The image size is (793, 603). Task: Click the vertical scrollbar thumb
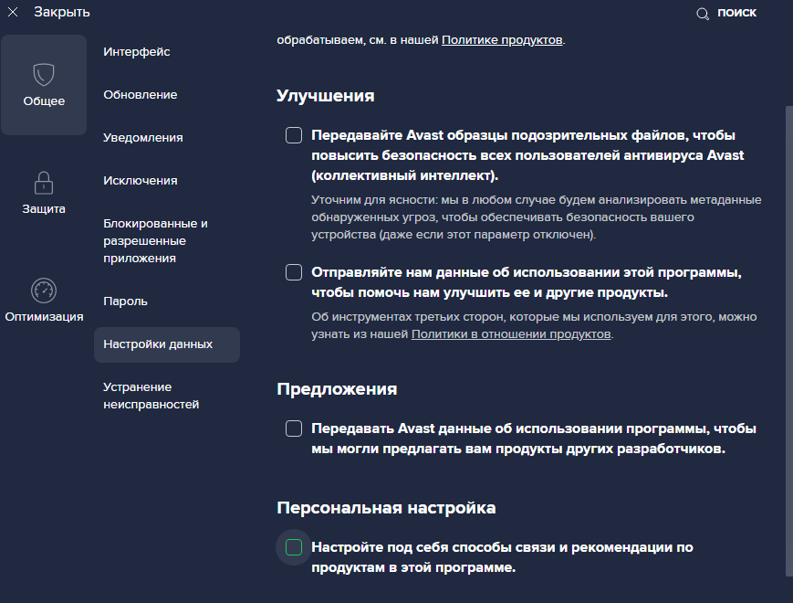click(x=789, y=341)
